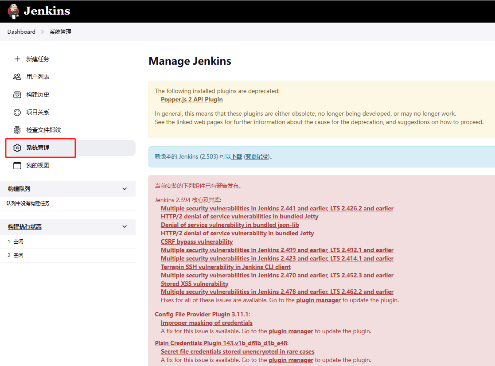
Task: Click the gear icon for 系统管理
Action: click(17, 148)
